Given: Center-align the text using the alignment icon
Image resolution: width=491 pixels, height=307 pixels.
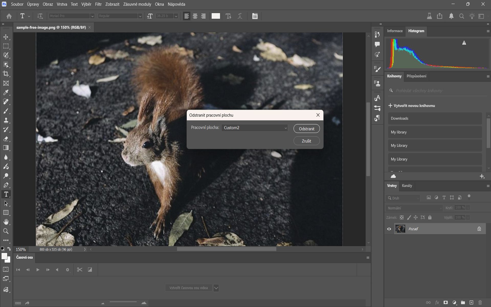Looking at the screenshot, I should pos(195,16).
